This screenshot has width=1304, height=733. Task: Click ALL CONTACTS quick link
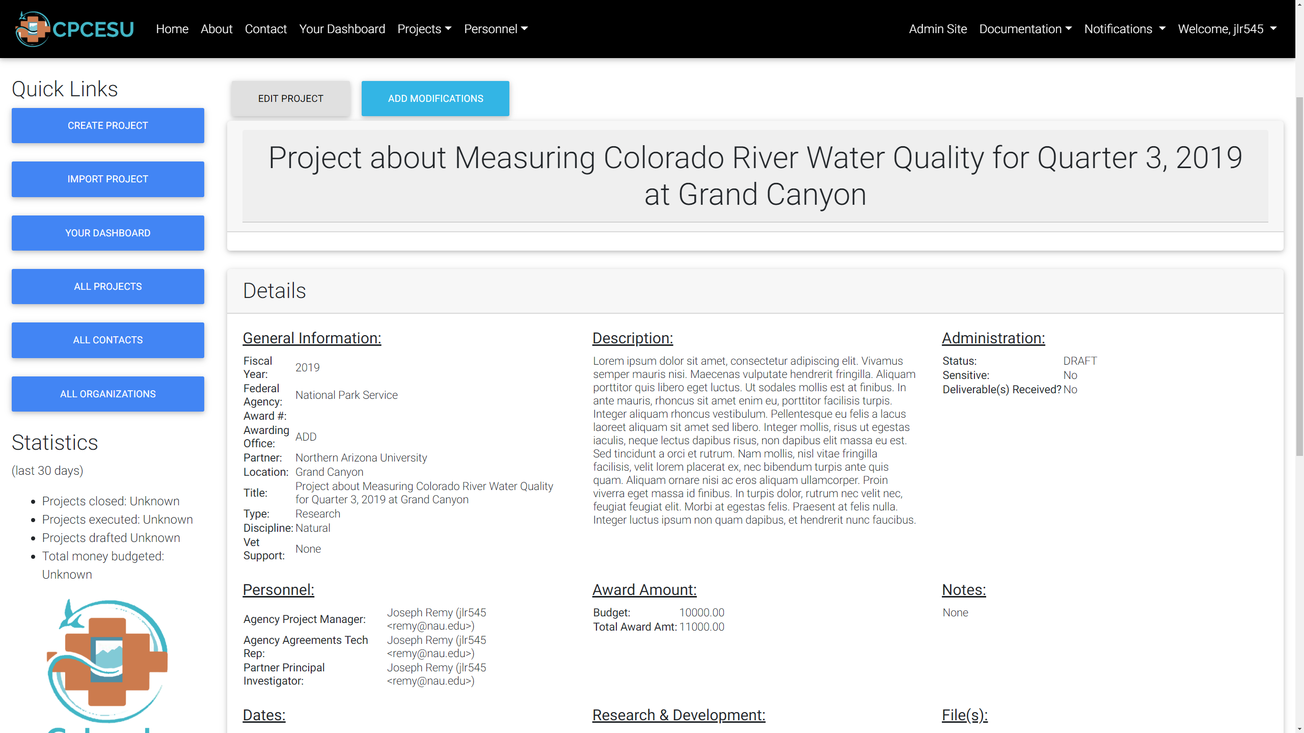pos(107,340)
